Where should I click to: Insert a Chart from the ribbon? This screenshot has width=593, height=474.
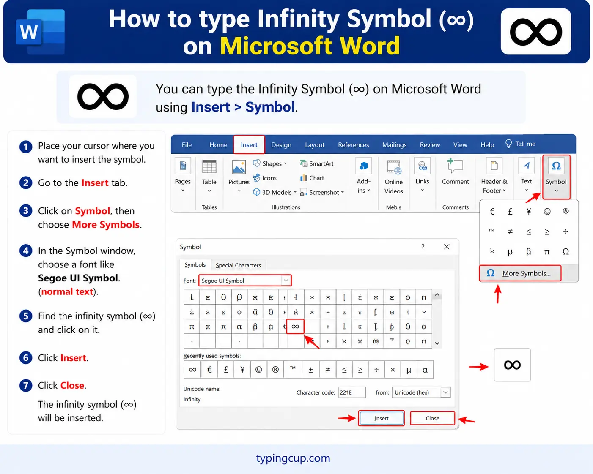tap(312, 178)
